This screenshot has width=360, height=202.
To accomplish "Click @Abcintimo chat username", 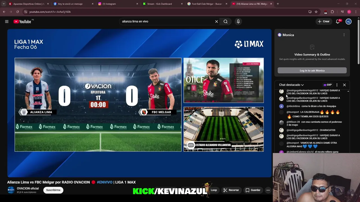I will pyautogui.click(x=293, y=106).
